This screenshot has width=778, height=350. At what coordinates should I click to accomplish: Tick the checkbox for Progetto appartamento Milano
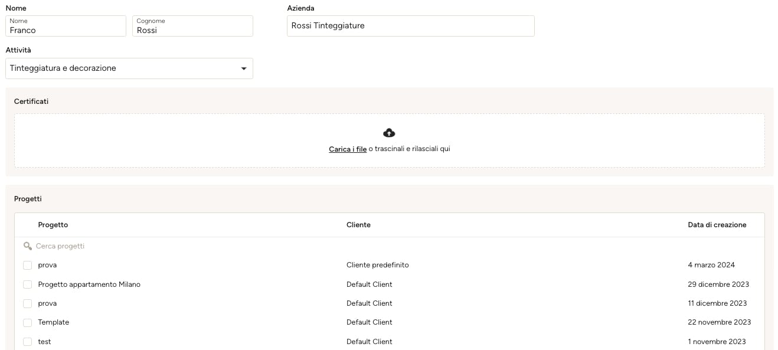pos(27,284)
